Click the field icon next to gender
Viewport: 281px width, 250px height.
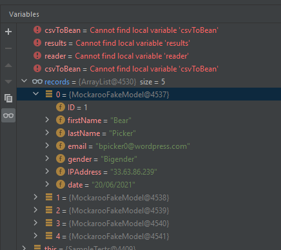(61, 159)
